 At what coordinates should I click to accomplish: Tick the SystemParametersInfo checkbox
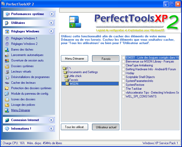tap(123, 81)
